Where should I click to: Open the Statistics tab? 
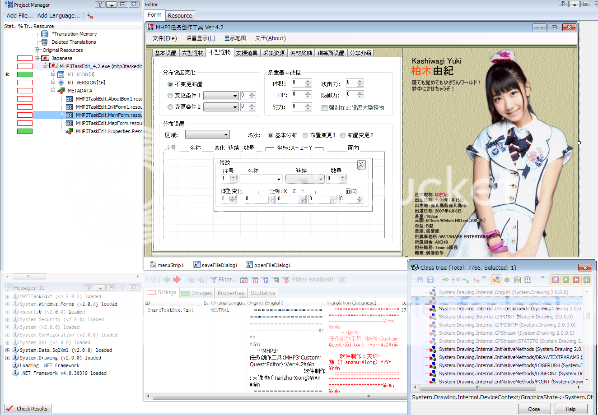pyautogui.click(x=262, y=293)
